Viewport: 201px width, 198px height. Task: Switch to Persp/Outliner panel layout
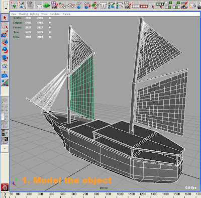[5, 117]
